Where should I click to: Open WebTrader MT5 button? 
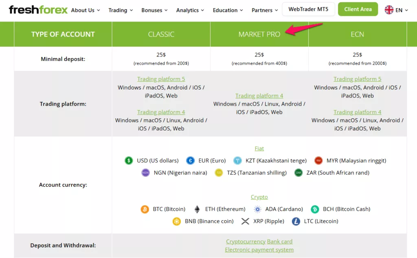[308, 9]
